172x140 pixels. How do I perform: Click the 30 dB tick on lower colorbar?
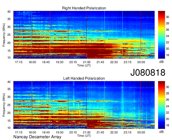pyautogui.click(x=167, y=87)
